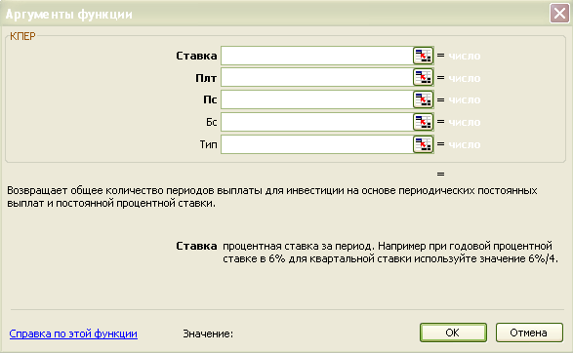The width and height of the screenshot is (573, 353).
Task: Click the Пс range selector icon
Action: (423, 99)
